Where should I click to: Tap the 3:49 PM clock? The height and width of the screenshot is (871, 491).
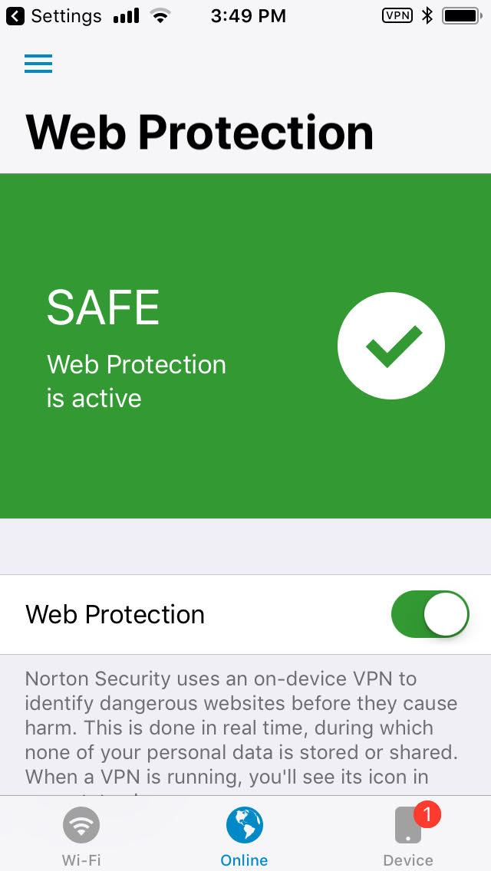tap(248, 15)
